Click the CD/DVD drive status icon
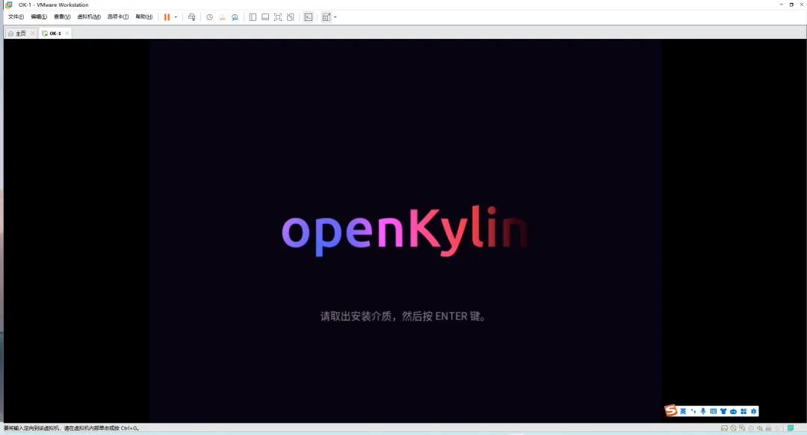This screenshot has width=807, height=435. click(x=734, y=428)
